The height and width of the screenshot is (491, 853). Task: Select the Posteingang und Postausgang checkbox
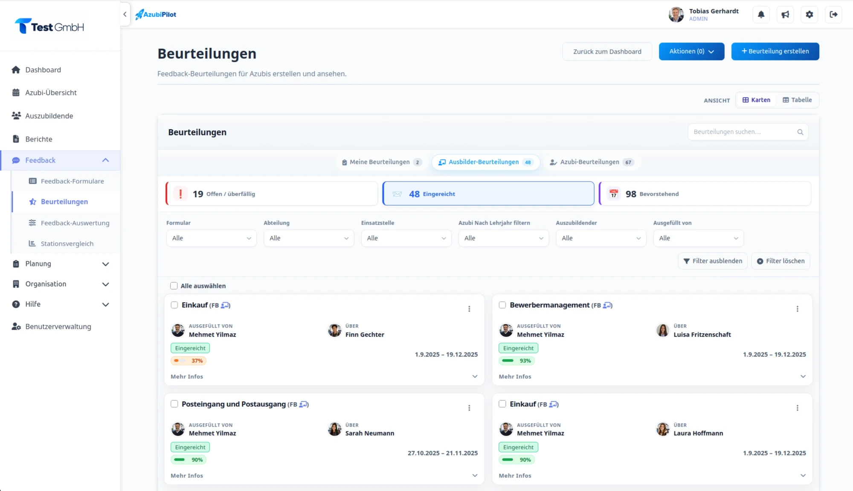pos(174,404)
